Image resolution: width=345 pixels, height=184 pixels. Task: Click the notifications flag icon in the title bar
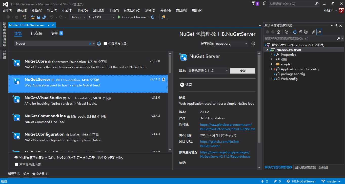click(x=254, y=4)
